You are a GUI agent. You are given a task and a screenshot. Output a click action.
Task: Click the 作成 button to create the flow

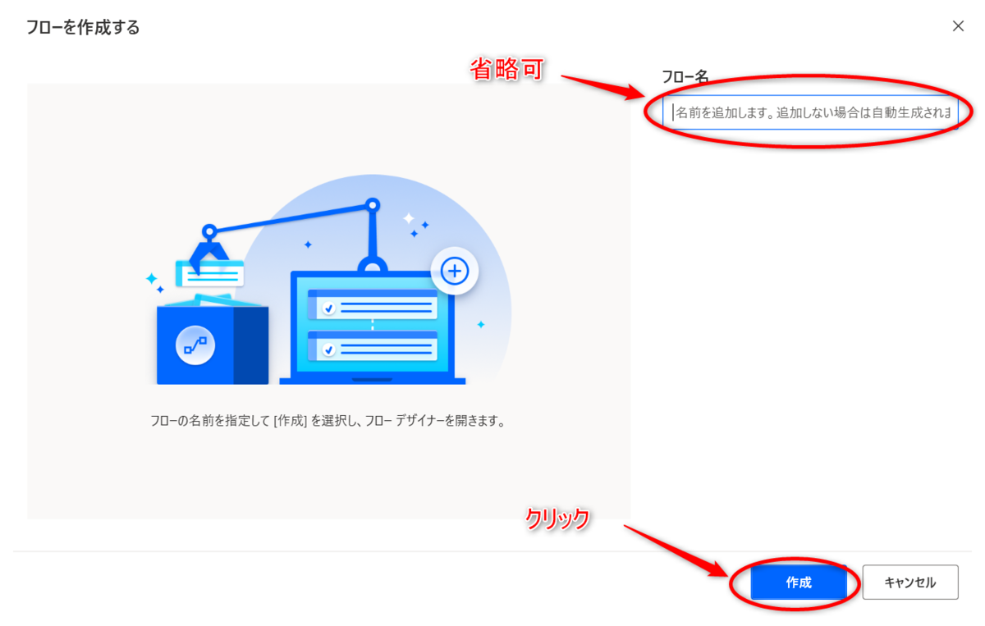(x=799, y=583)
